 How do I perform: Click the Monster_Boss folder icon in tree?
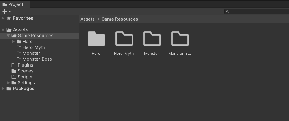click(19, 59)
